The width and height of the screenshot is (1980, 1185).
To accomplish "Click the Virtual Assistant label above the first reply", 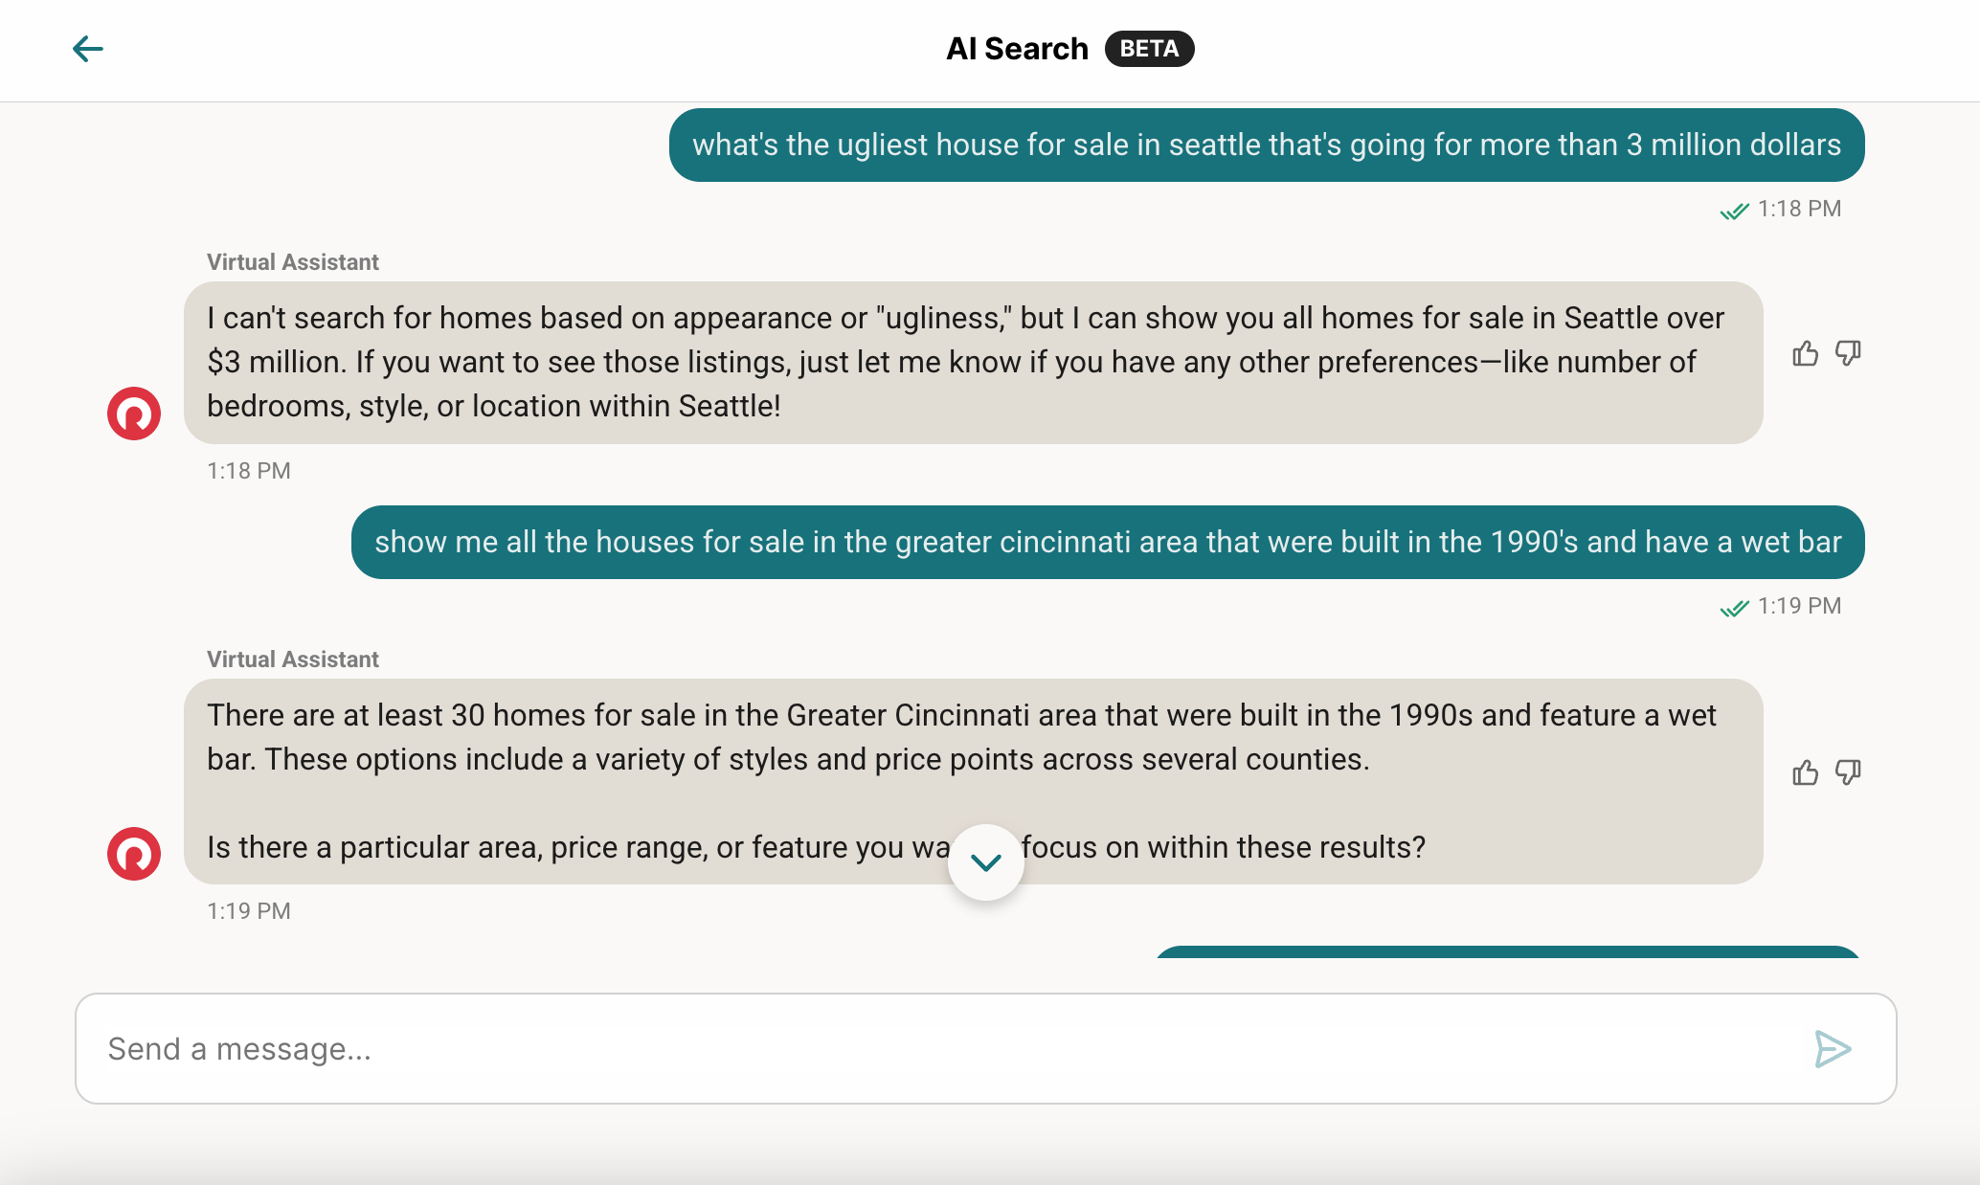I will click(x=292, y=261).
